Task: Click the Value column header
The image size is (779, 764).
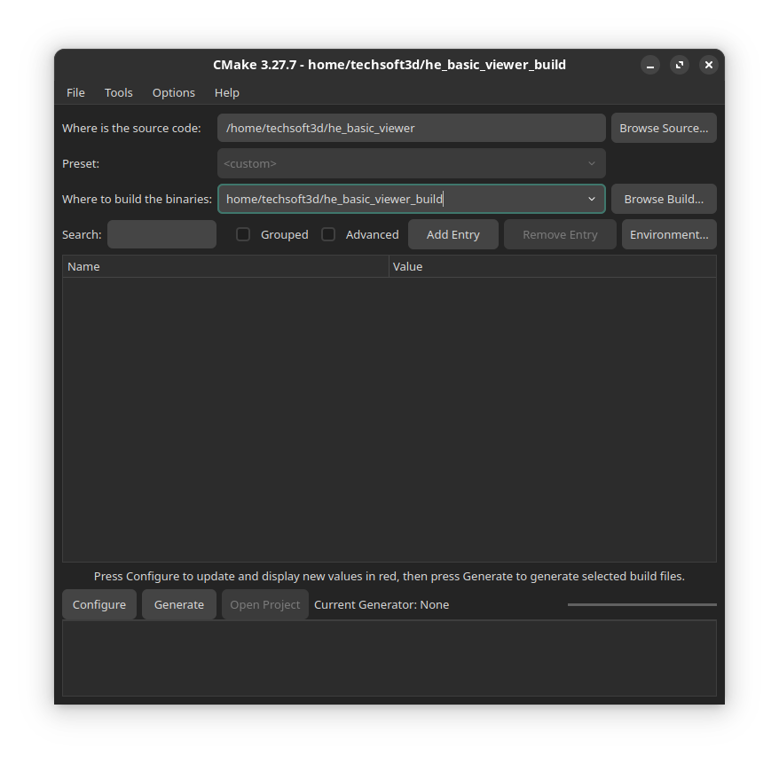Action: [x=553, y=267]
